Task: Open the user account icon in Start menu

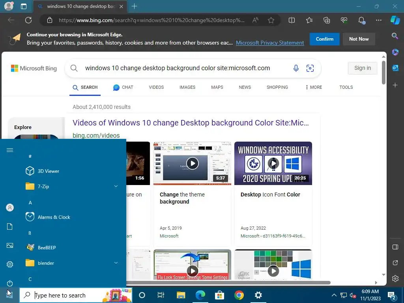Action: 10,208
